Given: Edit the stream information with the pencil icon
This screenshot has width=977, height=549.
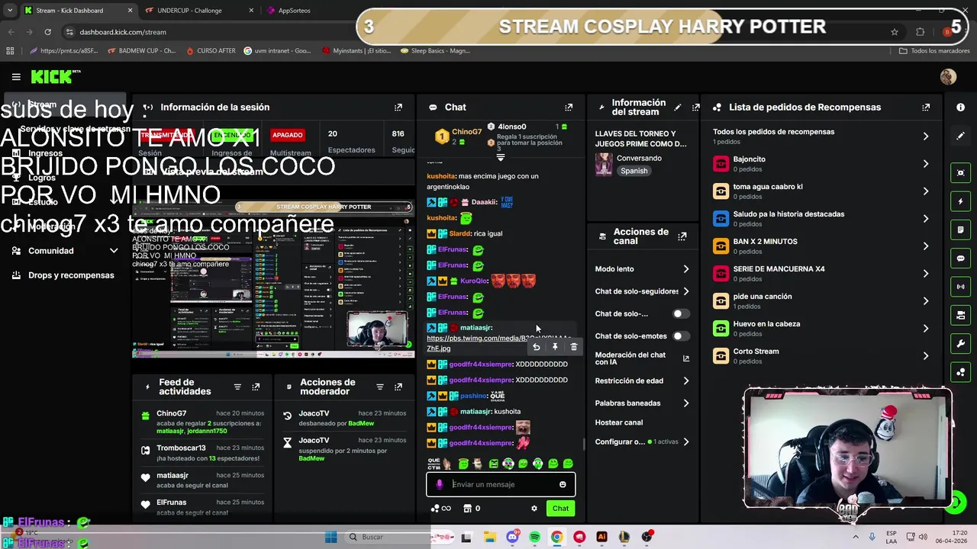Looking at the screenshot, I should point(677,108).
